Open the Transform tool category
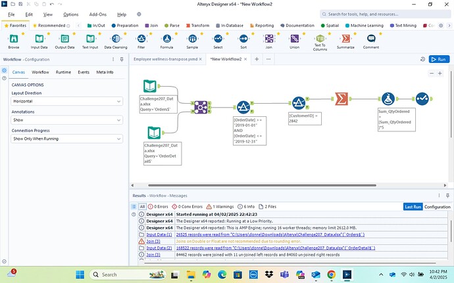This screenshot has height=283, width=454. pyautogui.click(x=198, y=26)
